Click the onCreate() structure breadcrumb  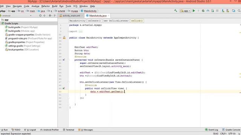94,21
